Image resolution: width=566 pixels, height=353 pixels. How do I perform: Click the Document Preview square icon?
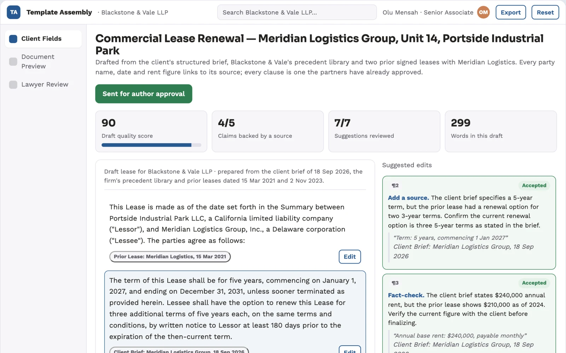[13, 61]
